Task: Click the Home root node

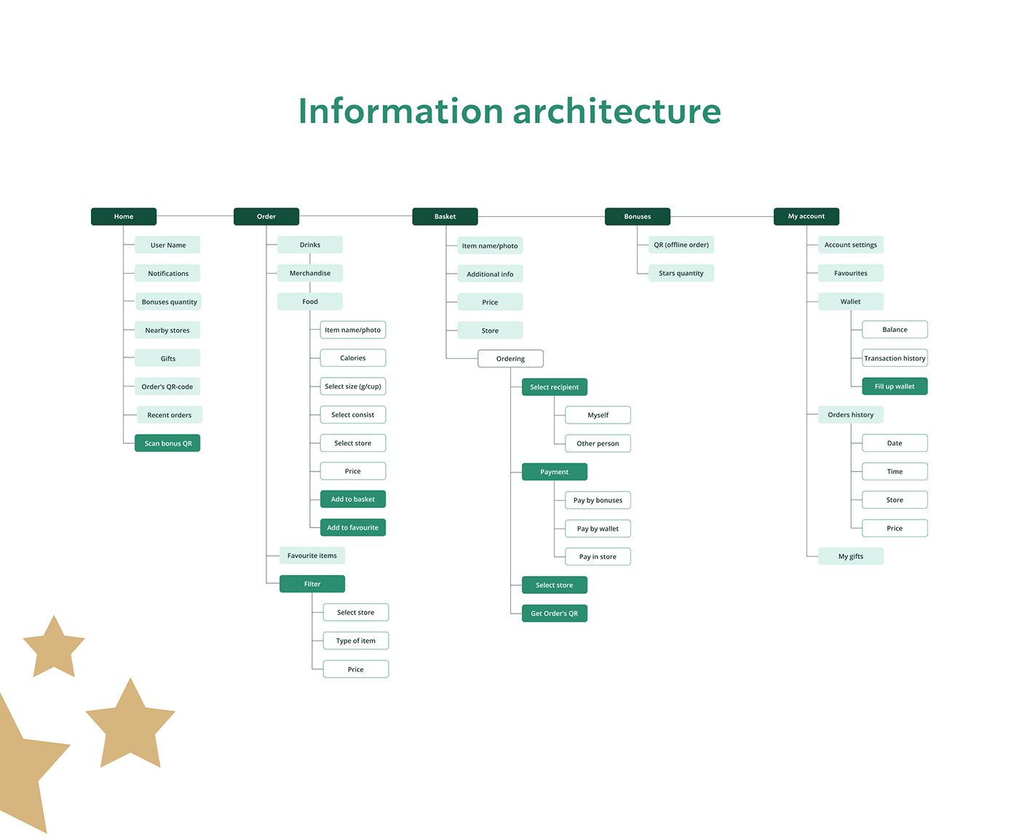Action: point(124,216)
